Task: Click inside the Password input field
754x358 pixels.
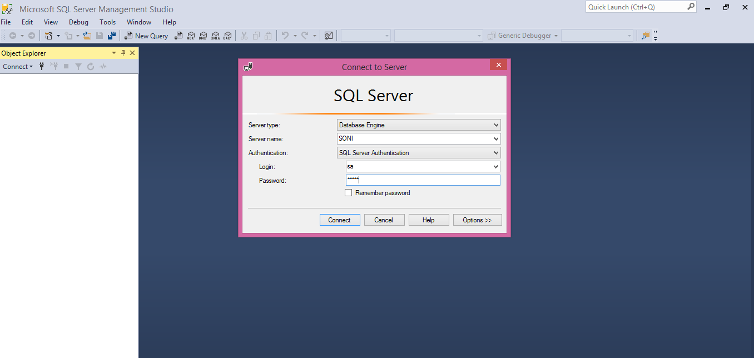Action: [x=423, y=180]
